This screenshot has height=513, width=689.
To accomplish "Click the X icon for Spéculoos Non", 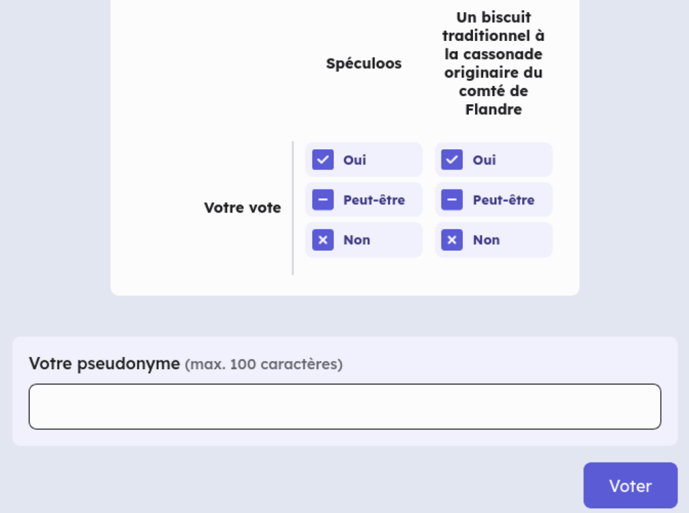I will 323,240.
